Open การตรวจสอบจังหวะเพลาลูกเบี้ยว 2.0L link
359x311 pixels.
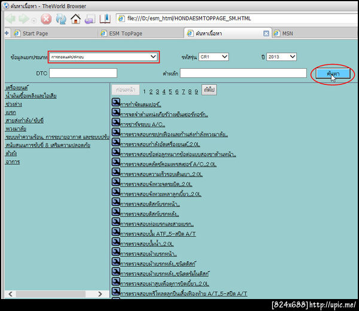161,194
